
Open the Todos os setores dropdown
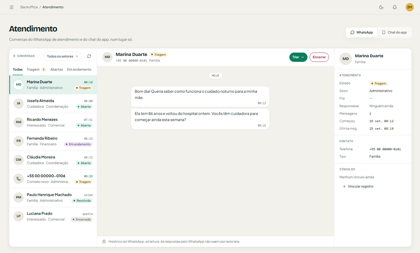pyautogui.click(x=62, y=56)
